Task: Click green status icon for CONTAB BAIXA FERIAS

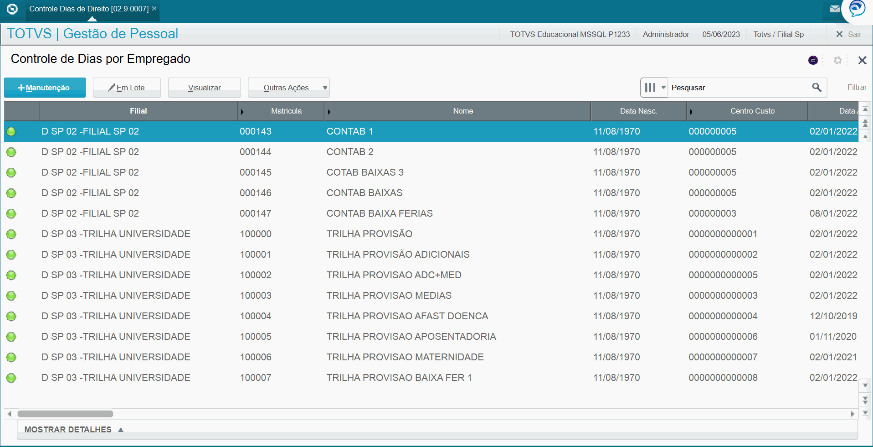Action: click(11, 214)
